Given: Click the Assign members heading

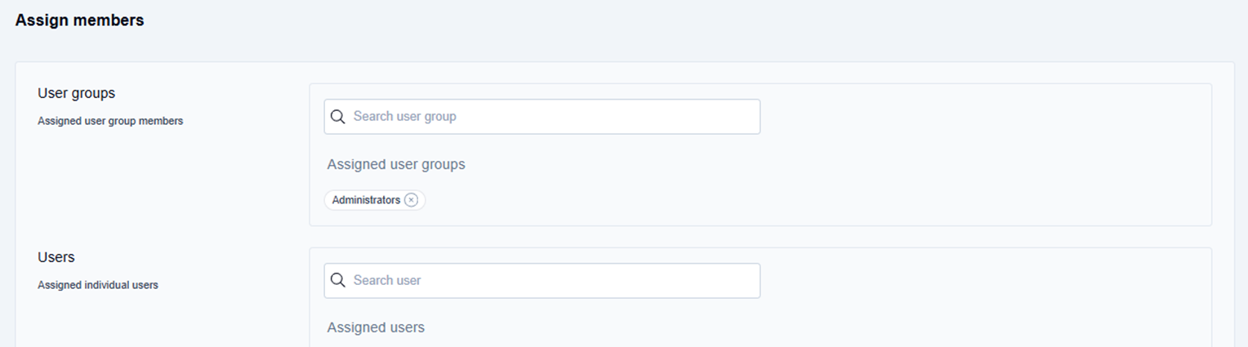Looking at the screenshot, I should click(79, 21).
